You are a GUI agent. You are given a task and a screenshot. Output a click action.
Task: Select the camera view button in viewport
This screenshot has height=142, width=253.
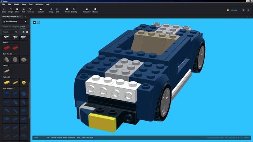pos(34,22)
